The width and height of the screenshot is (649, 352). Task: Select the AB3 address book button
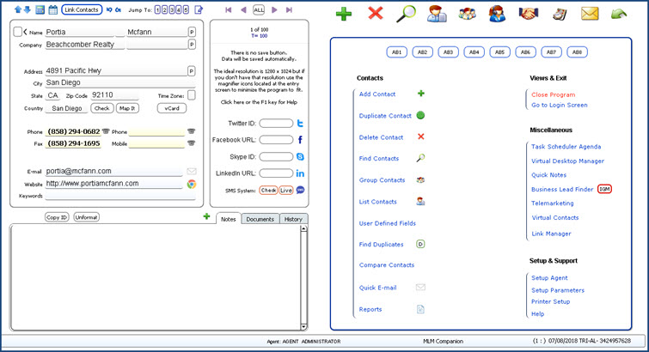[448, 52]
